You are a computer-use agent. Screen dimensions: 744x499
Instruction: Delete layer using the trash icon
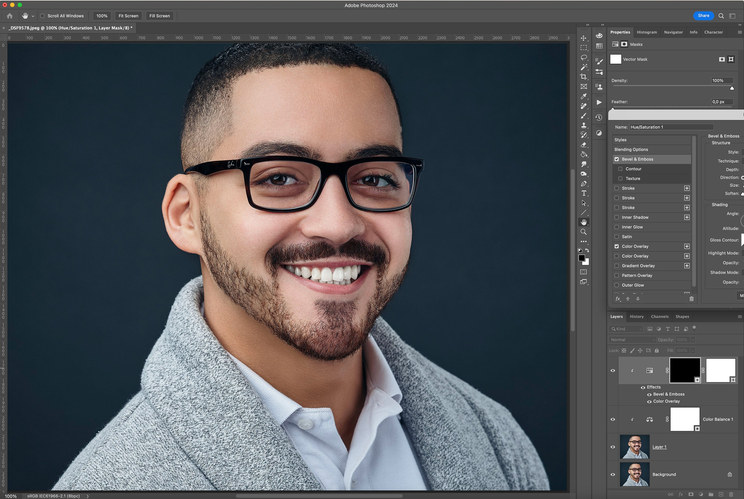[x=731, y=494]
